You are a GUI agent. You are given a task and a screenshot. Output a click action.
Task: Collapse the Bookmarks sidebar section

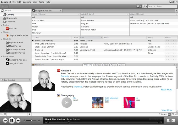coord(1,56)
